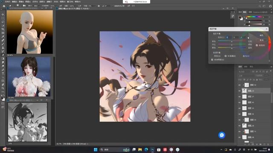Image resolution: width=273 pixels, height=153 pixels.
Task: Toggle visibility of third layer row
Action: tap(239, 96)
